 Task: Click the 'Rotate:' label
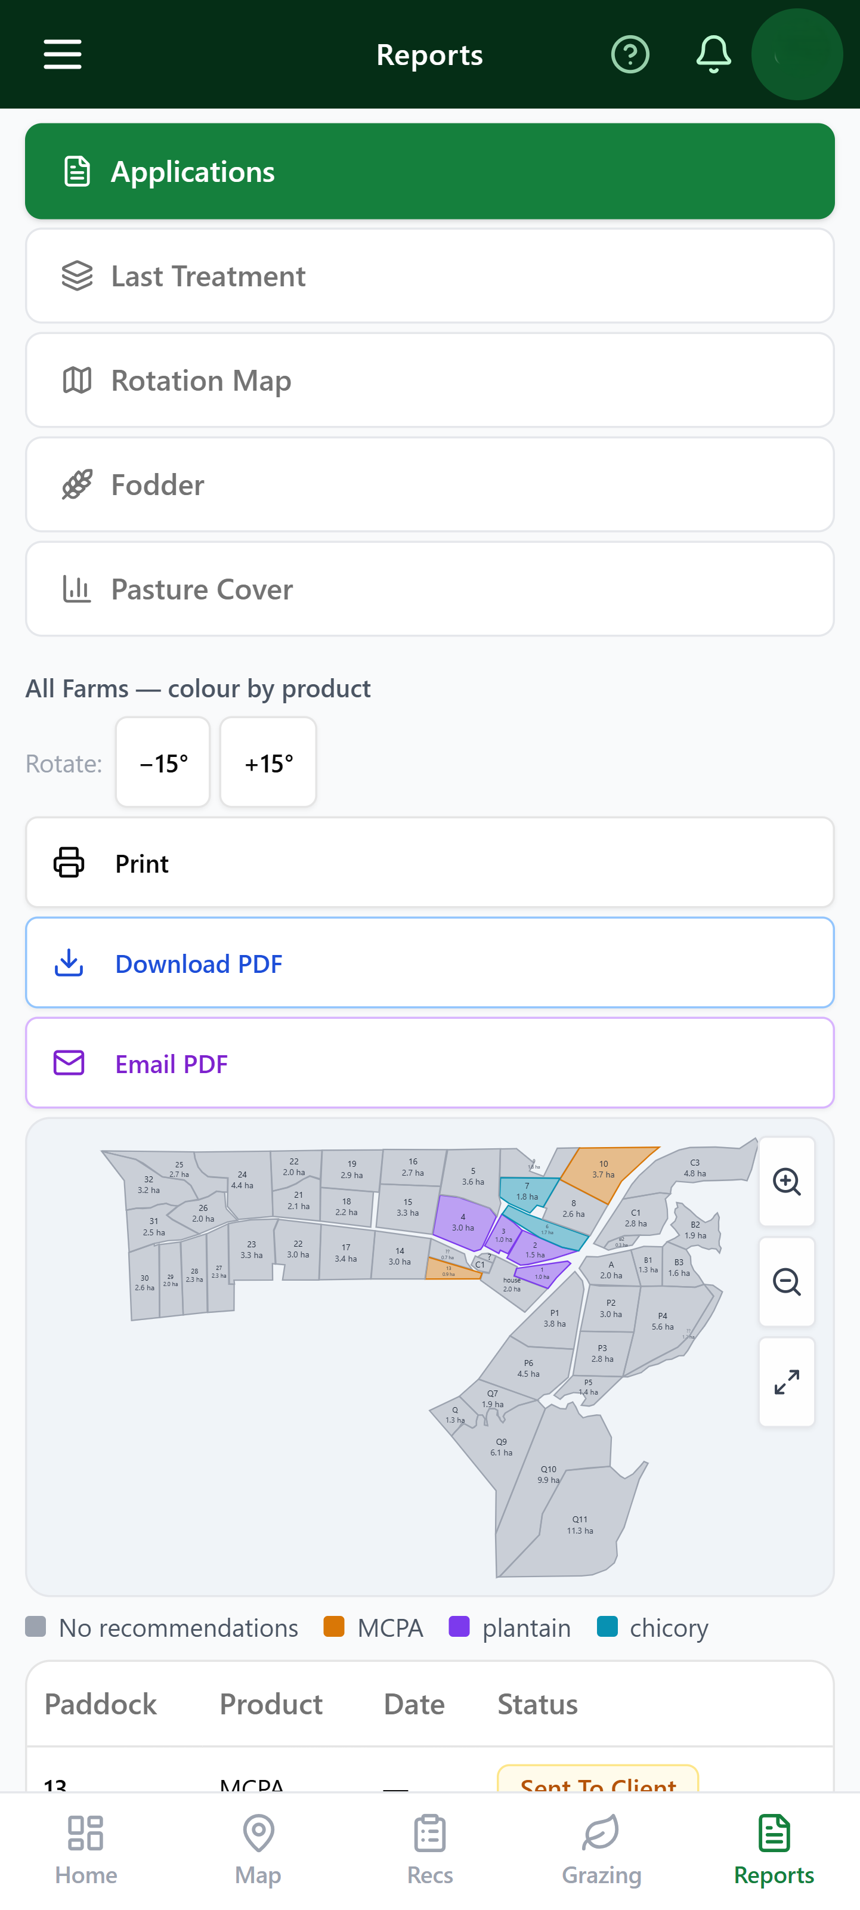(64, 763)
